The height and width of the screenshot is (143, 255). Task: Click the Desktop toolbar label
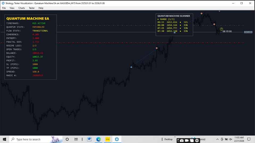tap(168, 139)
